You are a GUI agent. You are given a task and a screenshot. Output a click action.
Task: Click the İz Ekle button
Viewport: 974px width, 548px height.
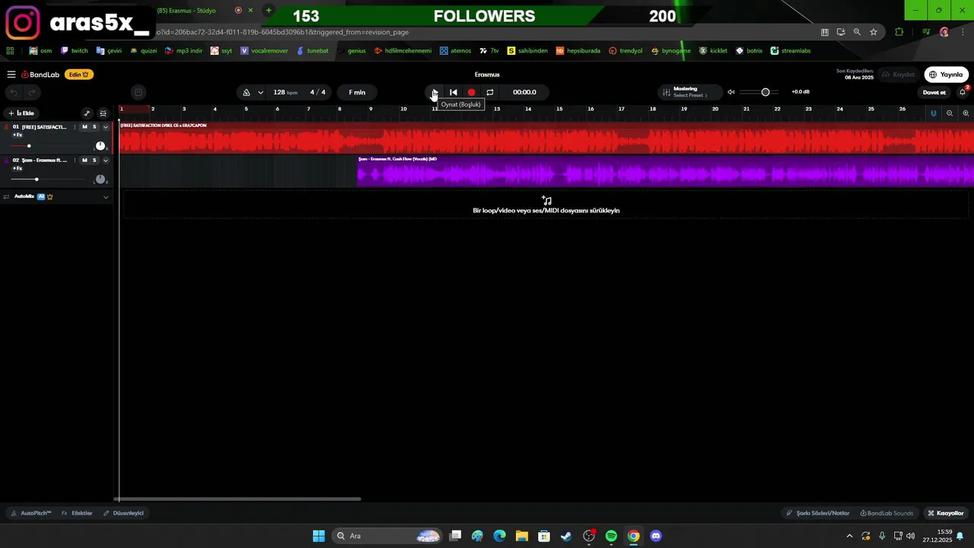(x=21, y=113)
